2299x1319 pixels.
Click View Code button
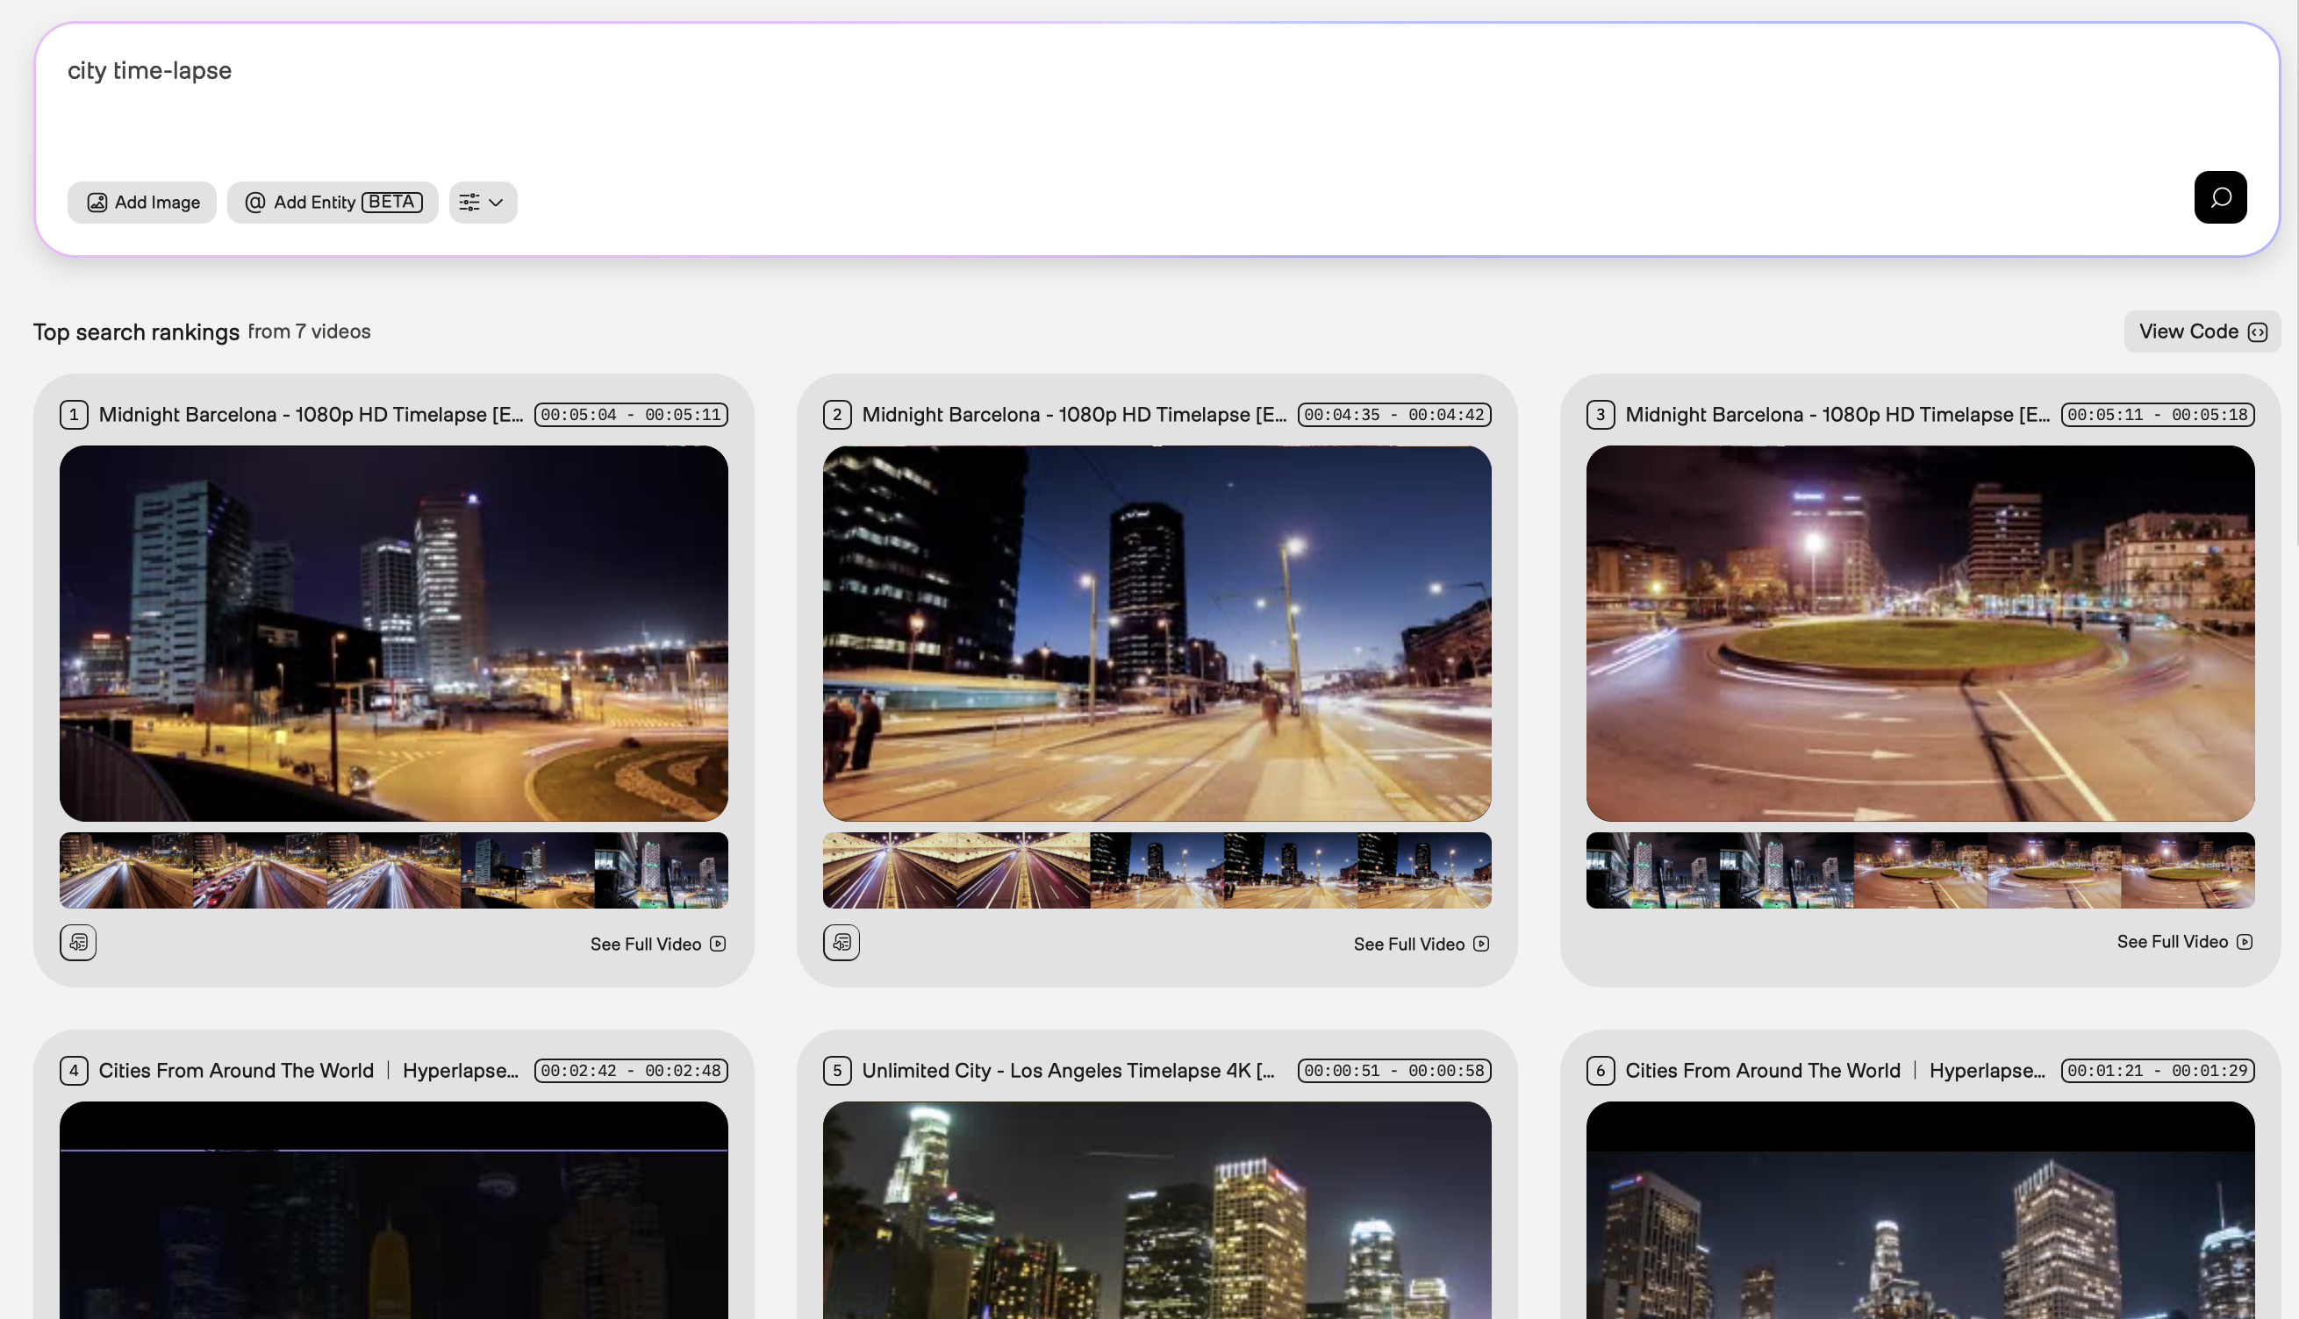(x=2201, y=332)
